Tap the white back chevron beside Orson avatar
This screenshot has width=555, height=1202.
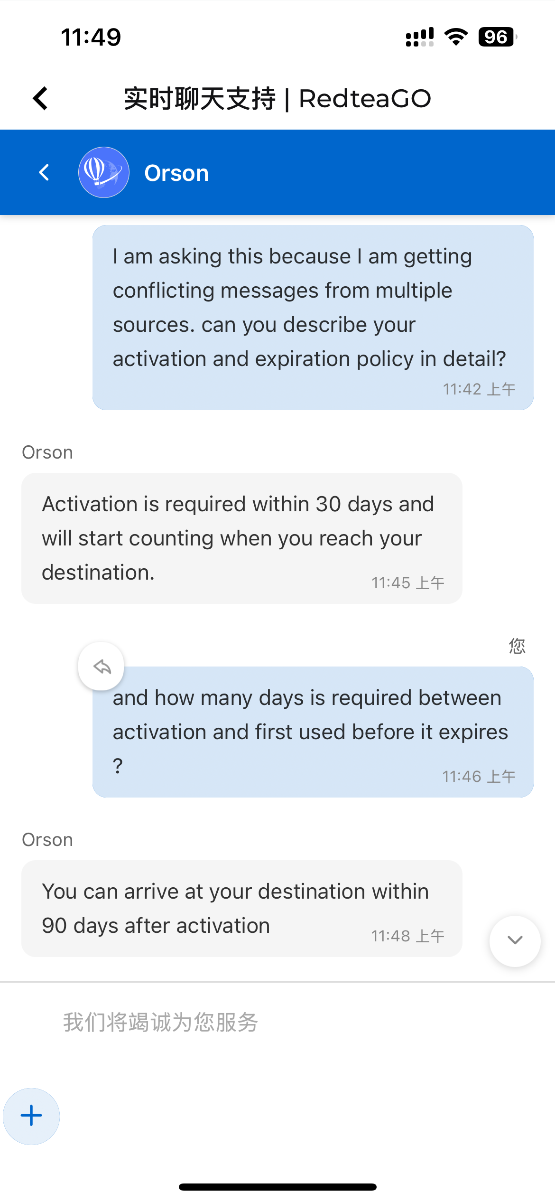(x=44, y=172)
